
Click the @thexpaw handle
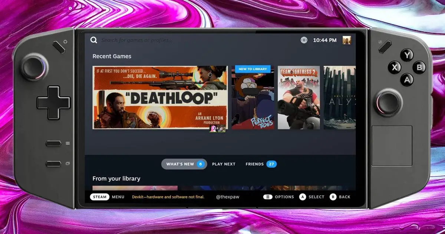228,197
